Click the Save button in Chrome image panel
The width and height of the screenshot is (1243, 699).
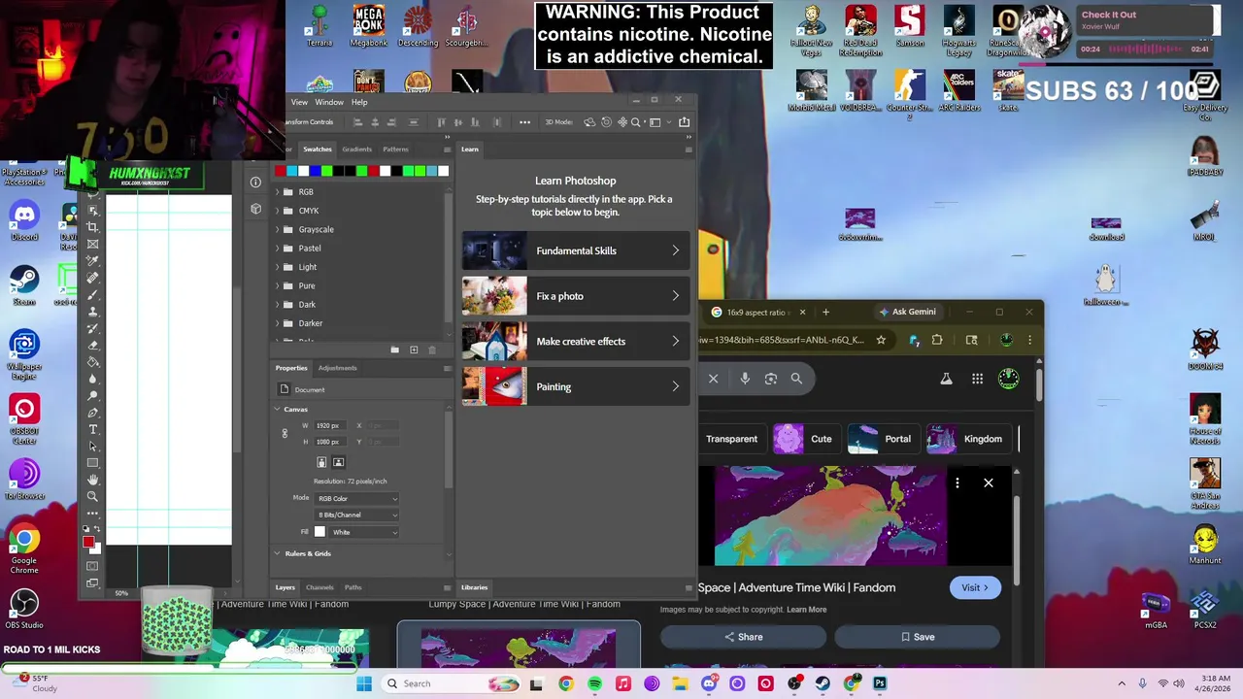point(917,637)
